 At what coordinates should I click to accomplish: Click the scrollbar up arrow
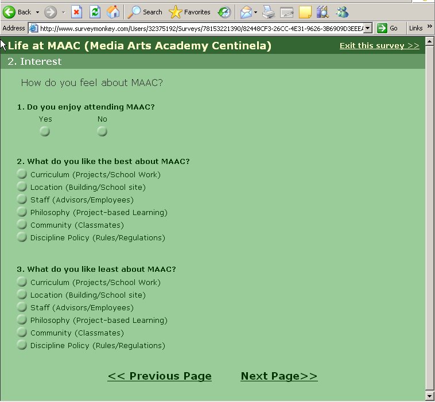click(x=430, y=42)
